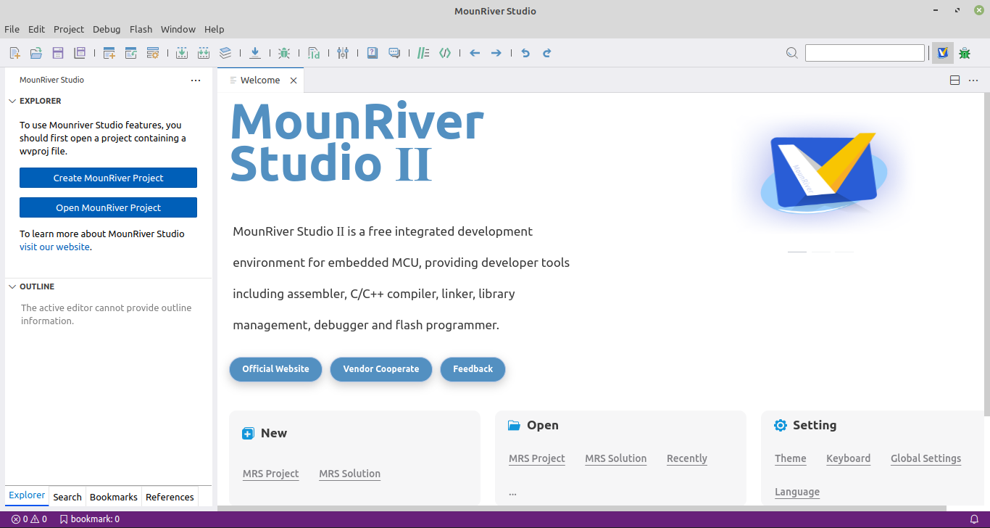Click the sliders configuration toolbar icon
The image size is (990, 528).
click(x=343, y=53)
